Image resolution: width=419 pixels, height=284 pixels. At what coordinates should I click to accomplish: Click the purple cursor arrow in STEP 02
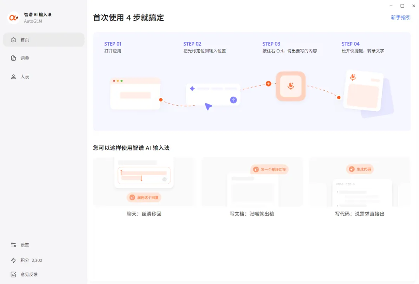[208, 107]
